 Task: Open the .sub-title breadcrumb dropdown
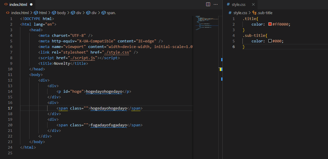pyautogui.click(x=265, y=13)
